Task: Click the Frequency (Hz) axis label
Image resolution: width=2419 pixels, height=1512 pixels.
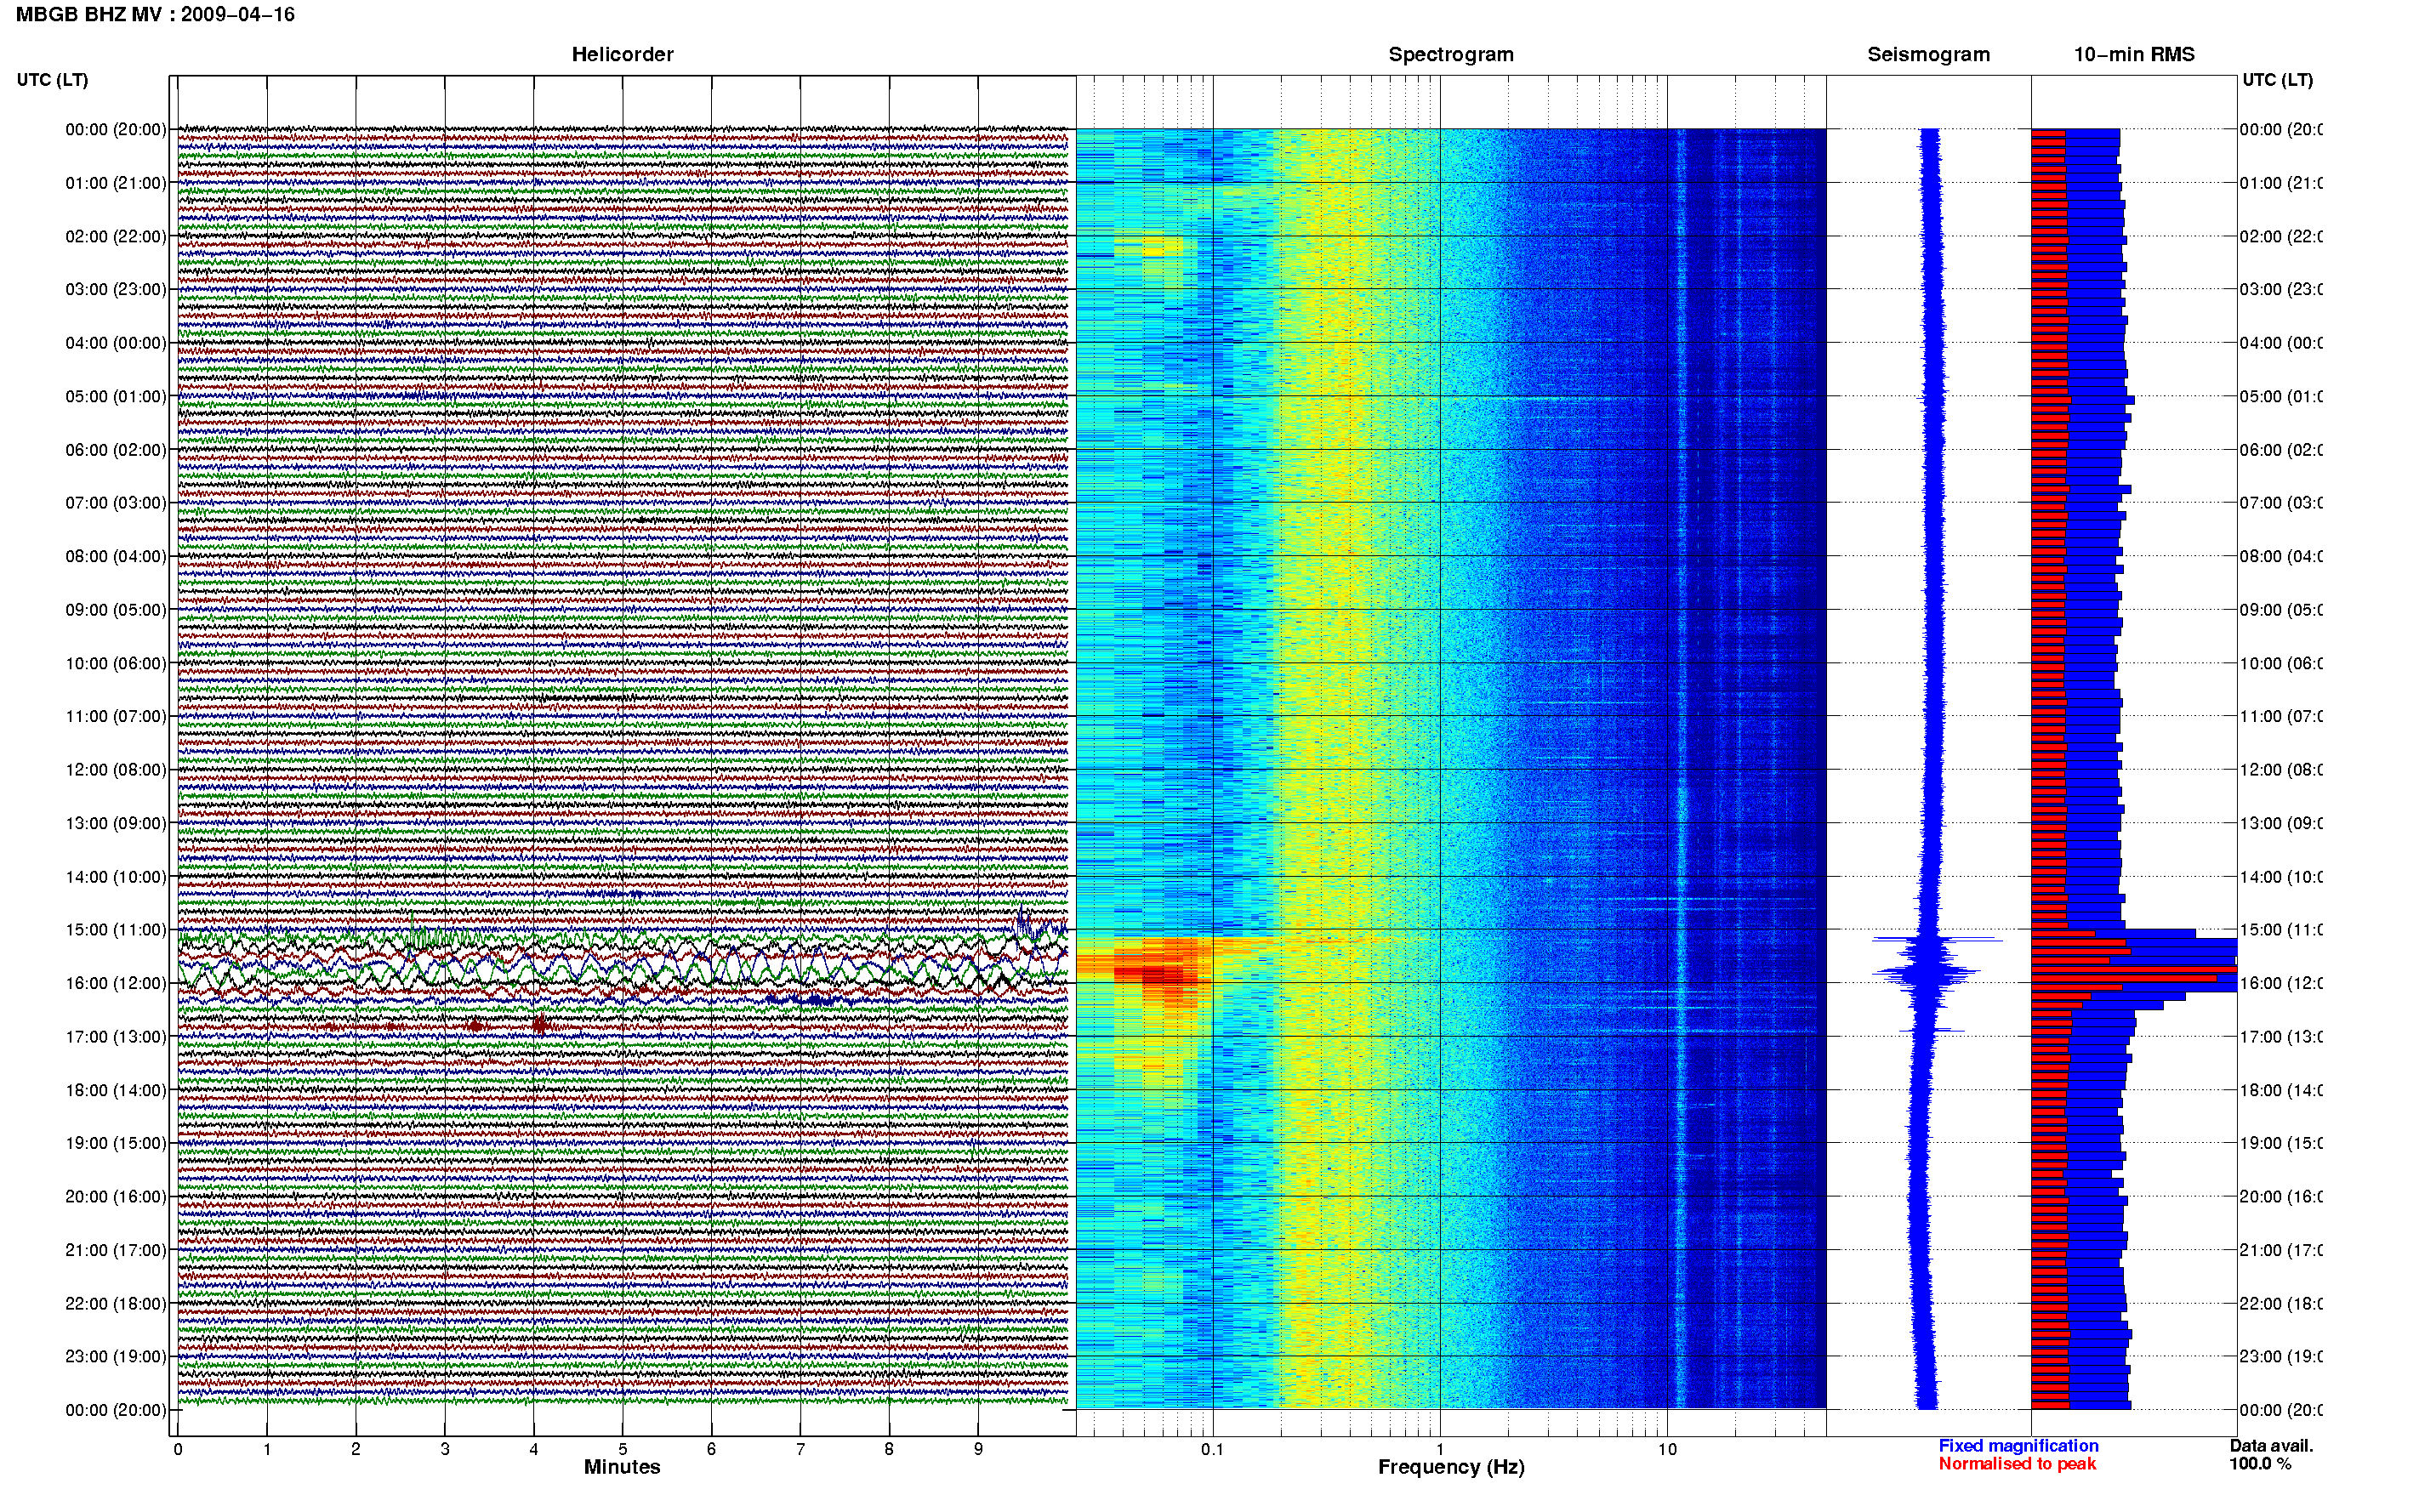Action: click(x=1451, y=1467)
